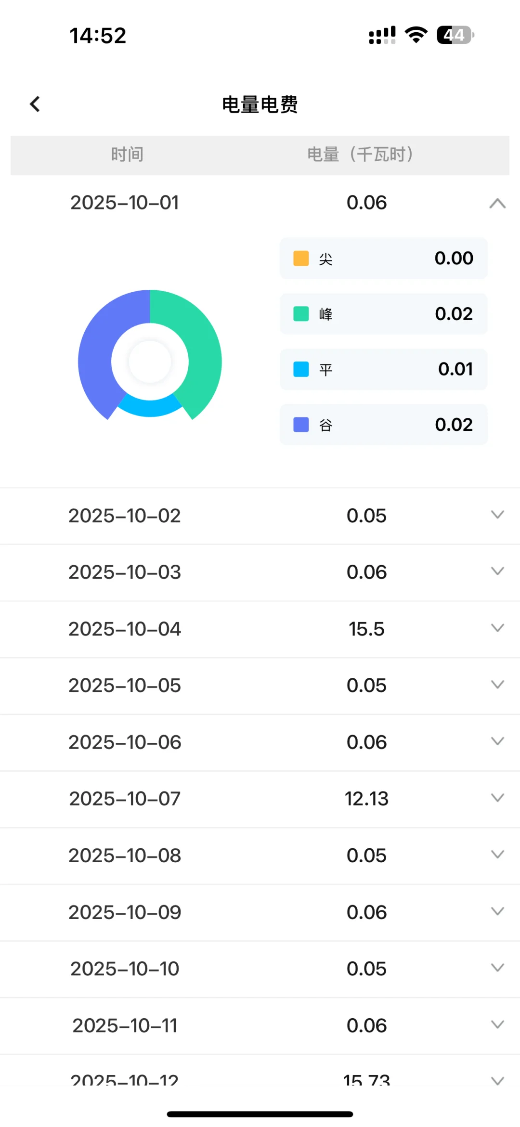Click the purple 谷 legend swatch
Screen dimensions: 520x1127
tap(301, 425)
